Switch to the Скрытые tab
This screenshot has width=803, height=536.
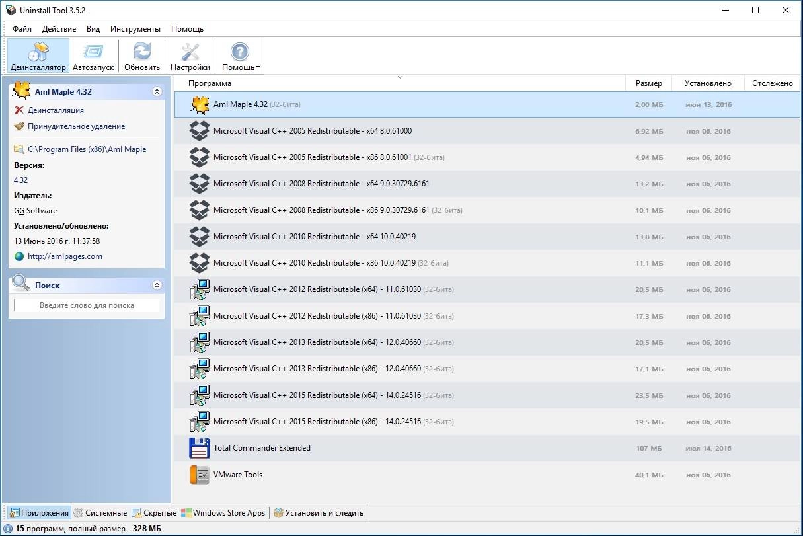coord(154,513)
